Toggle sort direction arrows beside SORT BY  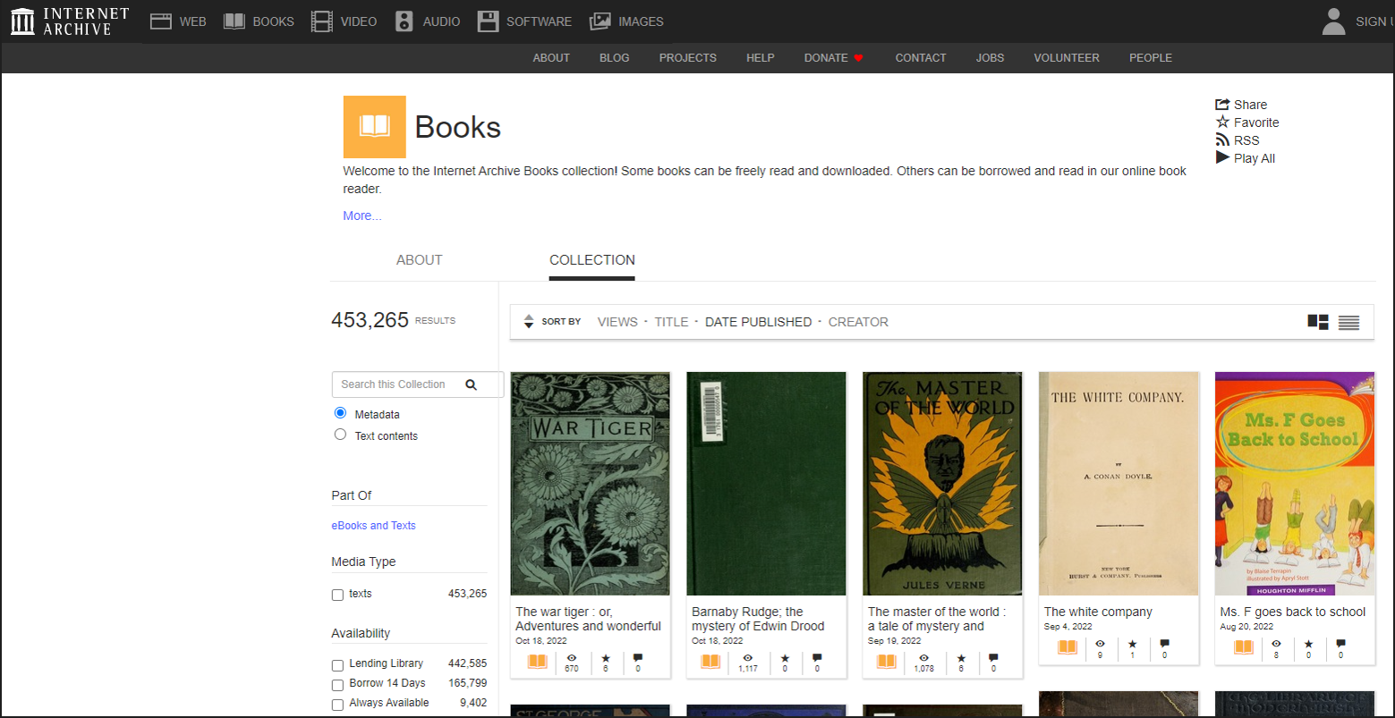coord(529,322)
